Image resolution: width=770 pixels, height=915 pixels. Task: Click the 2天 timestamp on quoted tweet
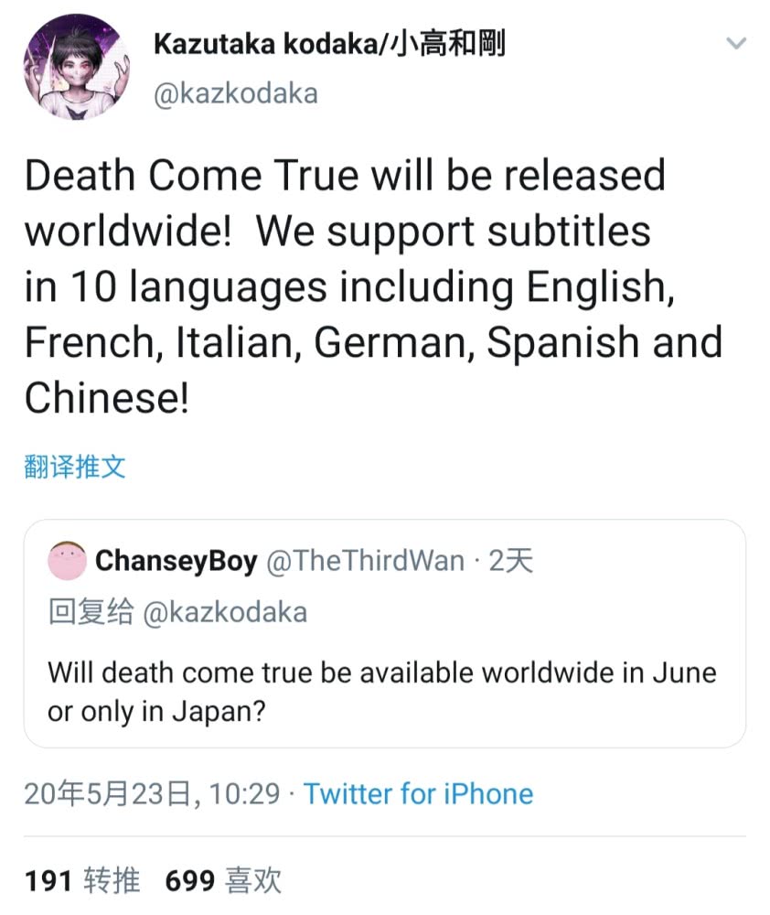(511, 561)
